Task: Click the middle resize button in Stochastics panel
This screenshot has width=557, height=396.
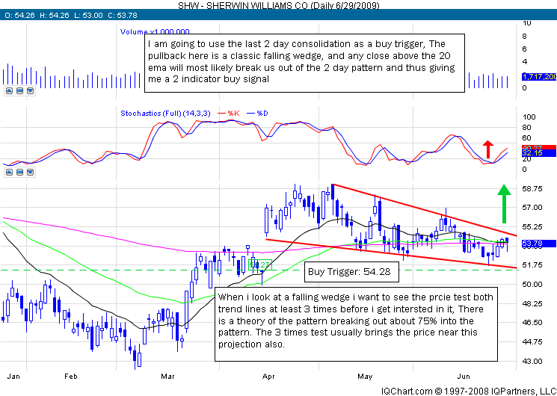Action: point(20,172)
